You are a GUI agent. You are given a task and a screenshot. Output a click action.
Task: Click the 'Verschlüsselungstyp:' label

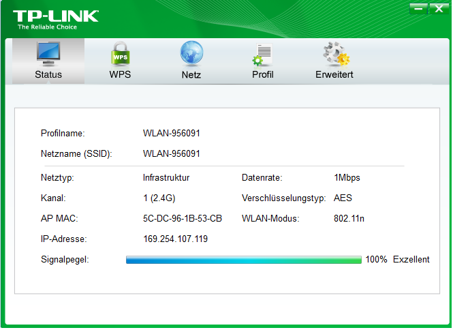pos(283,198)
